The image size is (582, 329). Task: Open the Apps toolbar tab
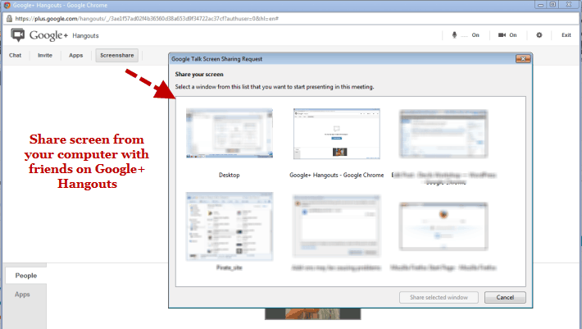click(x=75, y=56)
